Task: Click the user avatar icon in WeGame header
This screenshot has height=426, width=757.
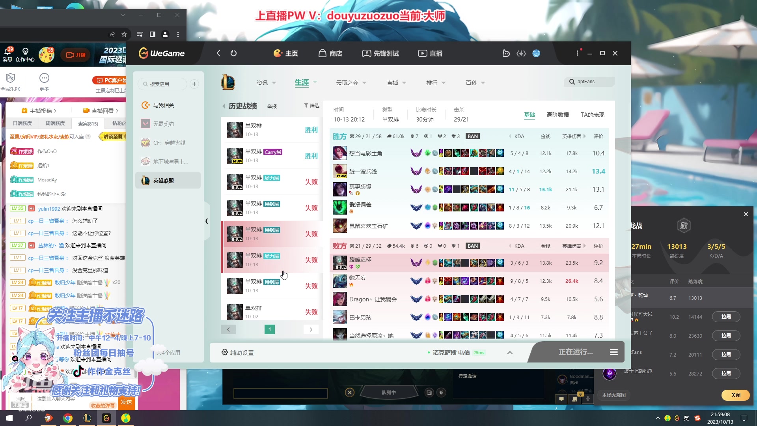Action: click(536, 53)
